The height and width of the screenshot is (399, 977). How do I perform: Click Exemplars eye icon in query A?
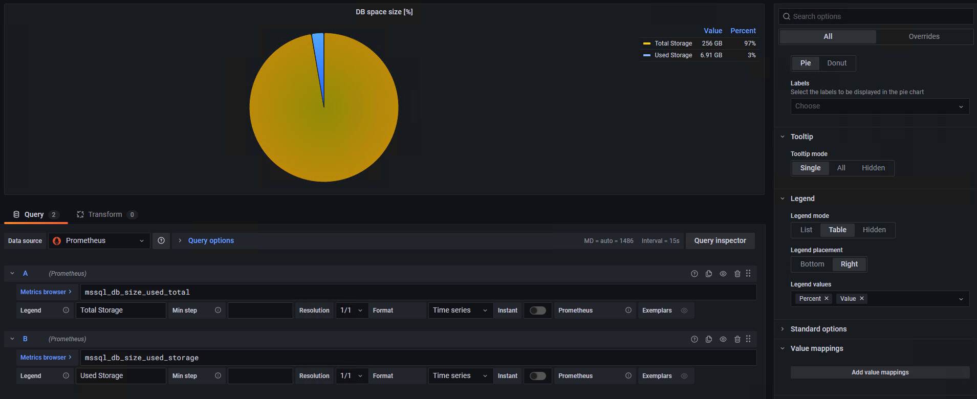684,311
